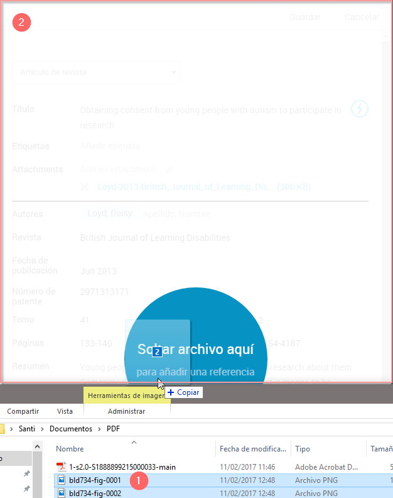This screenshot has height=498, width=393.
Task: Click the Guardar button
Action: click(305, 17)
